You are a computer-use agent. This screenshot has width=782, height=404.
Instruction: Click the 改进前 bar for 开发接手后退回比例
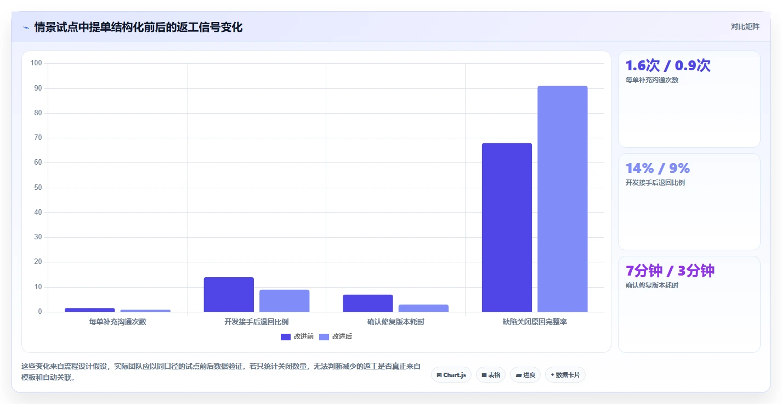229,295
